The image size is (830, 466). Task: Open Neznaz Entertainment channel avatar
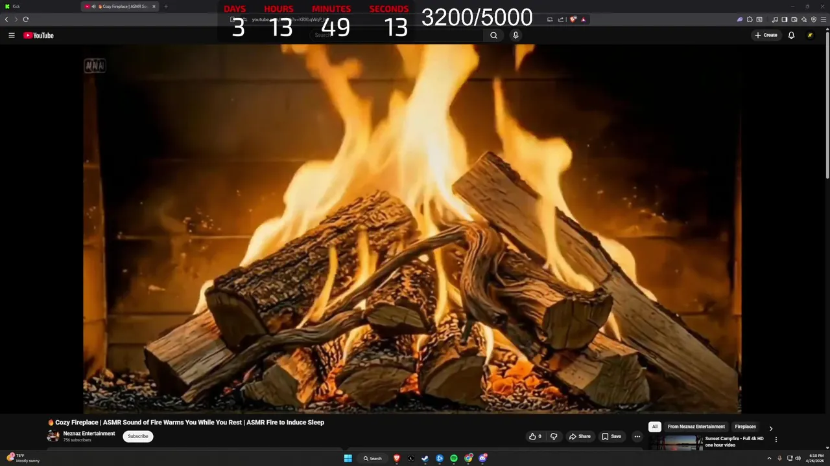click(x=53, y=436)
